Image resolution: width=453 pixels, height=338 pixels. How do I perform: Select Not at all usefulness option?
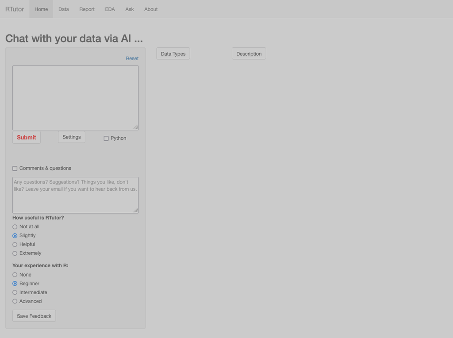tap(15, 227)
